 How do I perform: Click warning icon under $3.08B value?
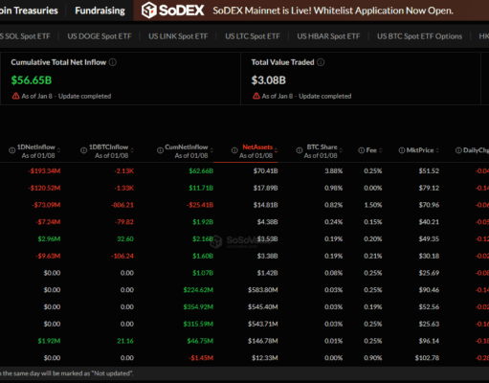click(x=256, y=96)
